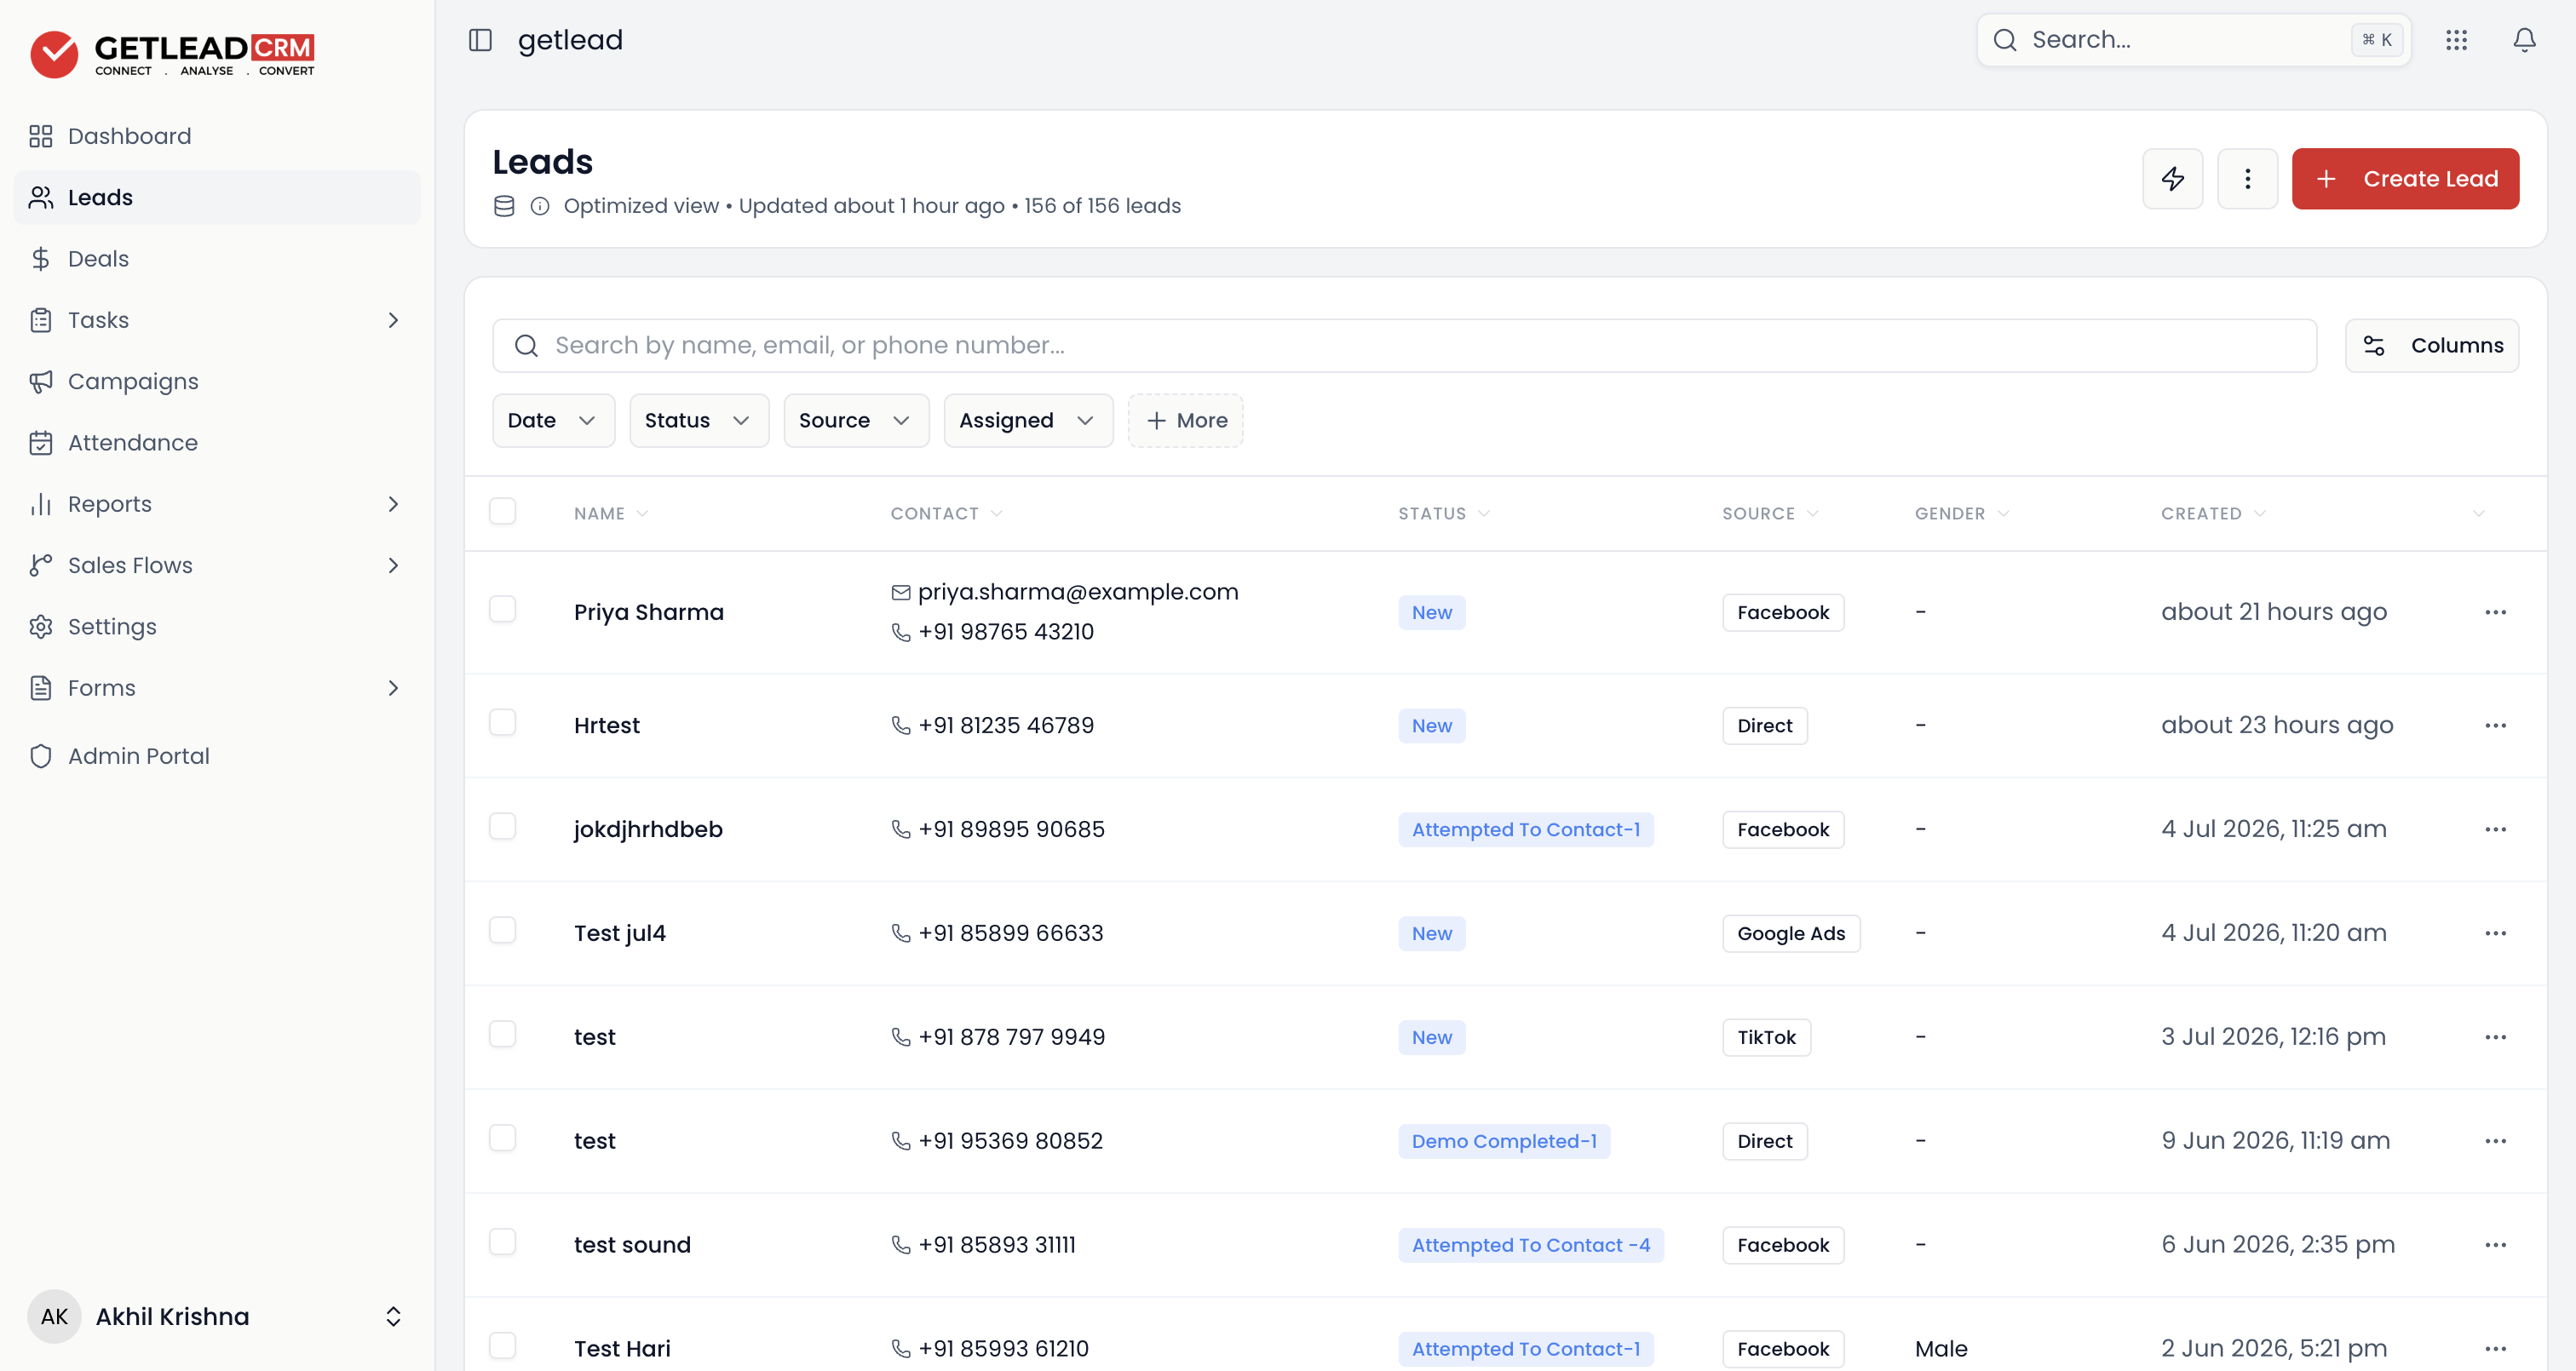
Task: Click the info icon beside Optimized view
Action: tap(540, 206)
